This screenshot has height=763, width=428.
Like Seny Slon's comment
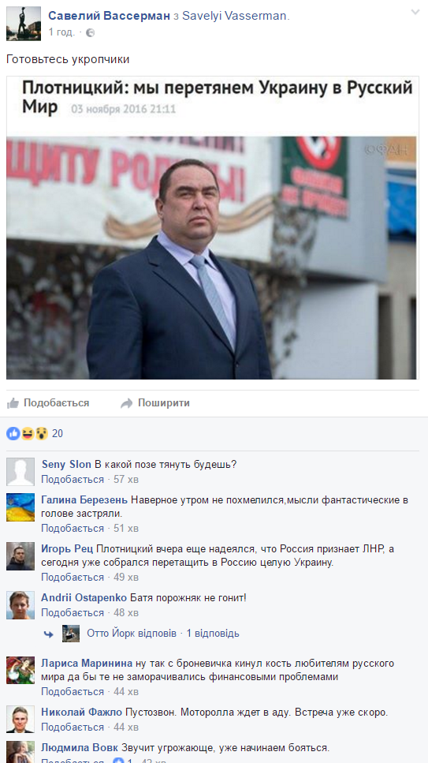click(73, 479)
